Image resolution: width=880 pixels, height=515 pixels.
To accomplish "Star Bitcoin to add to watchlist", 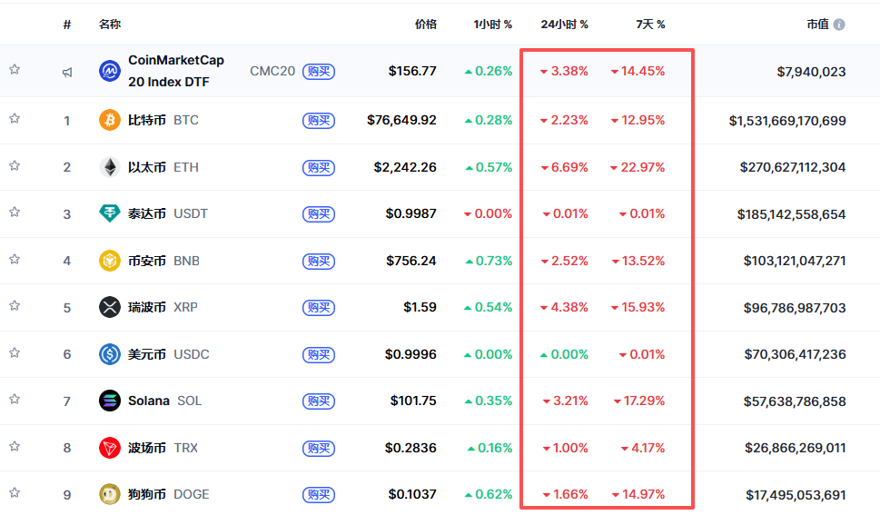I will click(x=15, y=118).
